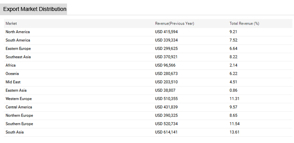Screen dimensions: 294x143
Task: Click the 8.22 percentage value
Action: (x=234, y=57)
